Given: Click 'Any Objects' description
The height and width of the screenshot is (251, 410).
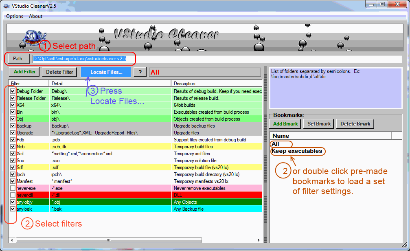Looking at the screenshot, I should click(185, 202).
